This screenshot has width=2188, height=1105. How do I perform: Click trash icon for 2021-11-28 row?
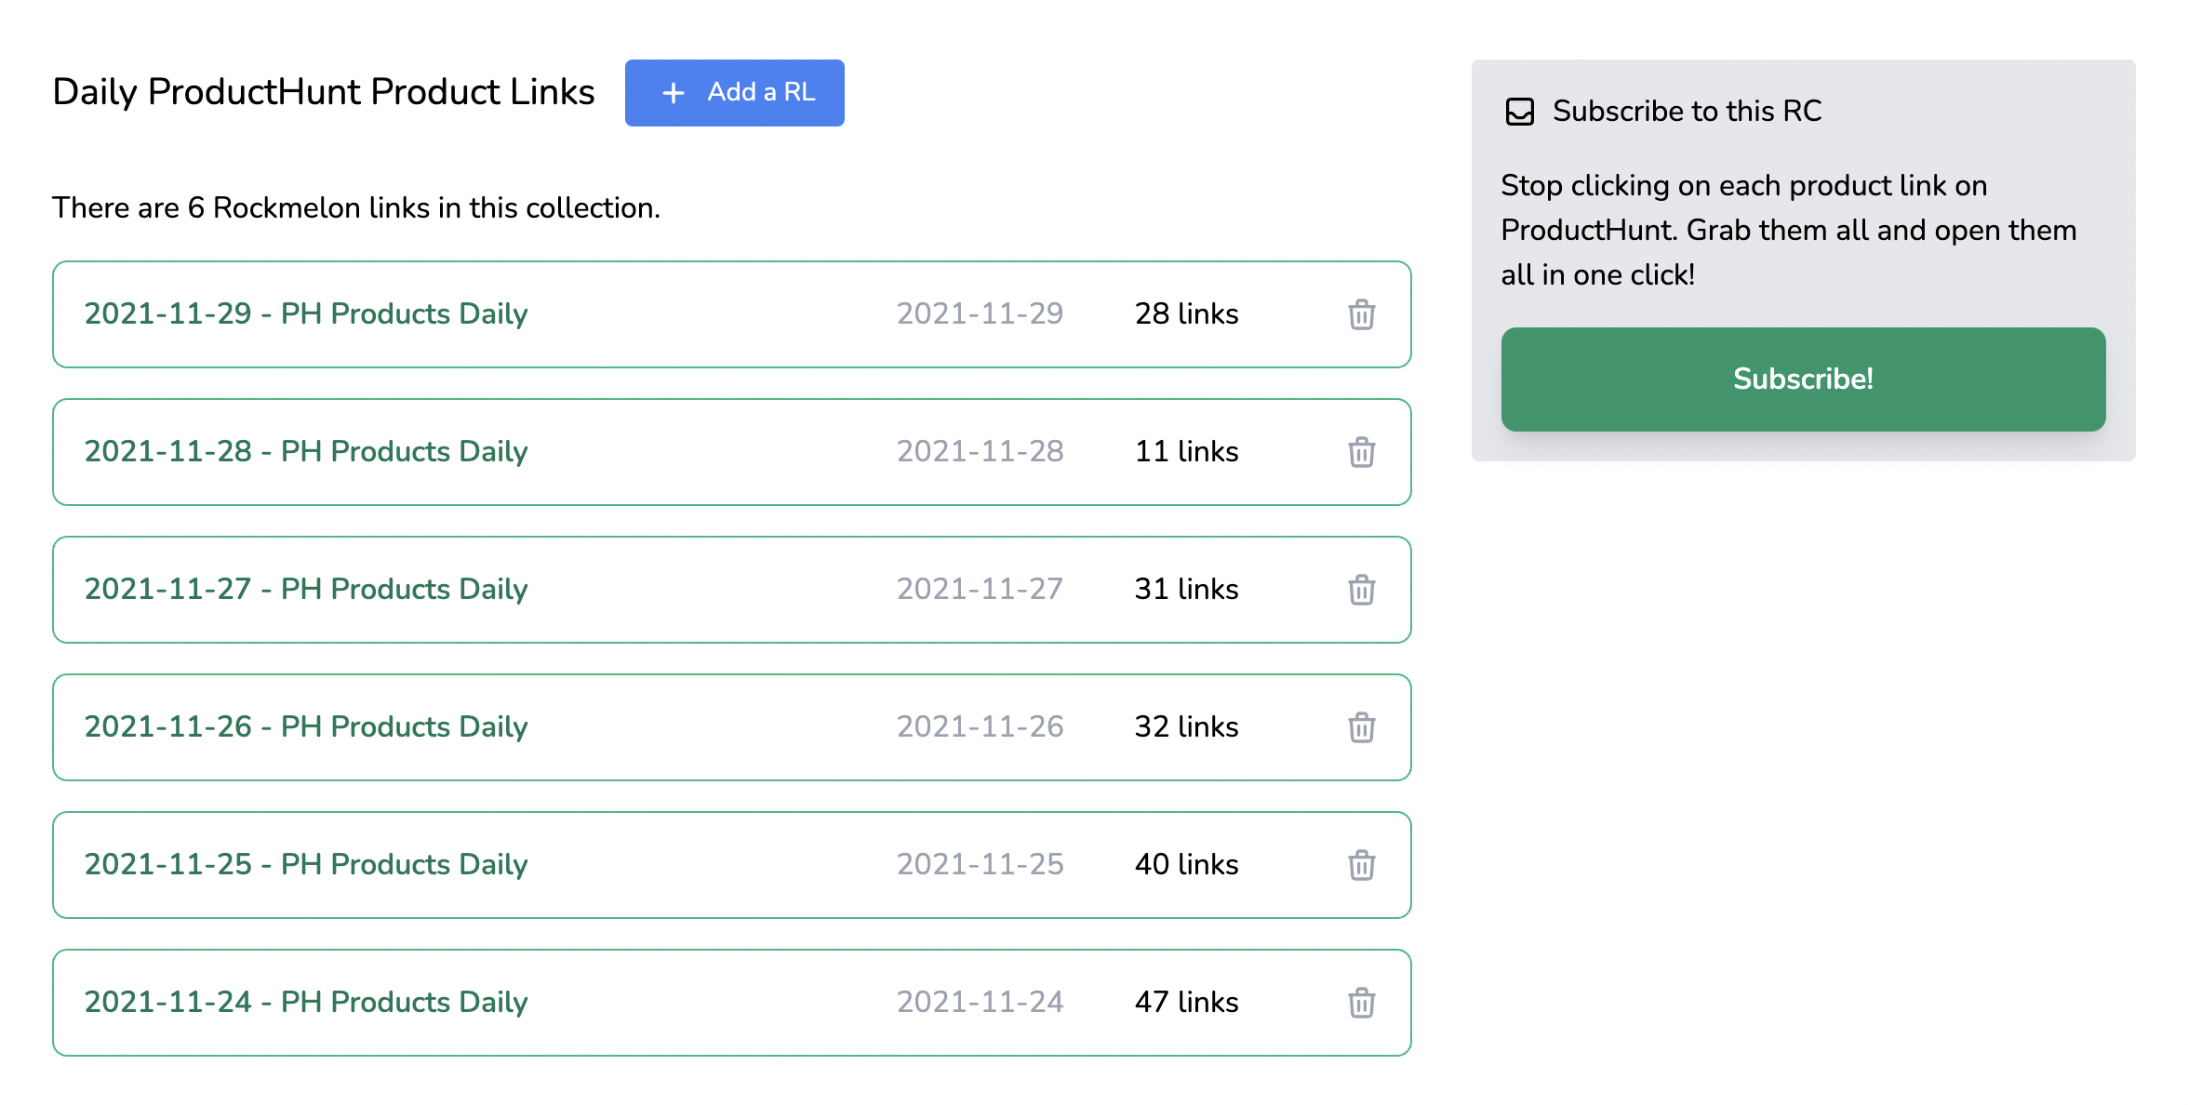pos(1361,452)
